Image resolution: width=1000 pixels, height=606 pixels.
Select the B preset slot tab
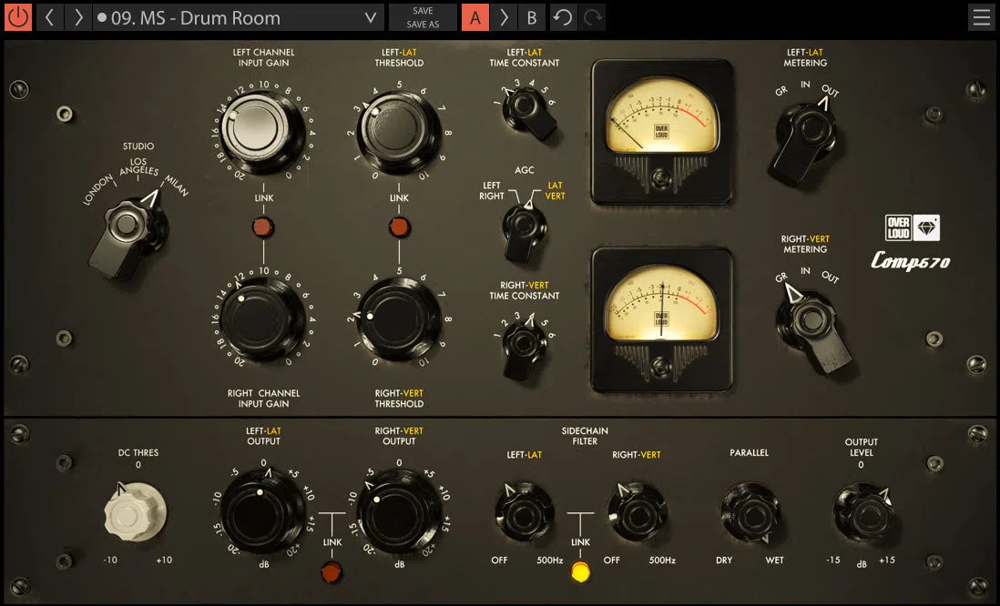tap(531, 17)
